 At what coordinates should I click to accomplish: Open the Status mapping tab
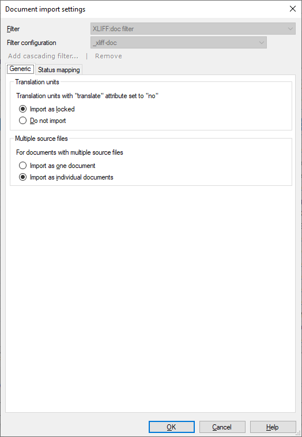click(59, 70)
